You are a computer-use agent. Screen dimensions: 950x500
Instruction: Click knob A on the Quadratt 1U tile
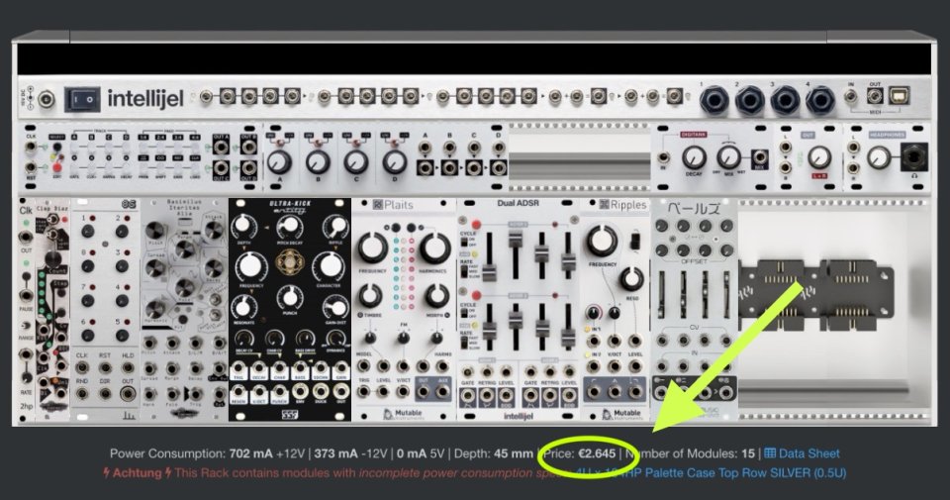click(279, 161)
